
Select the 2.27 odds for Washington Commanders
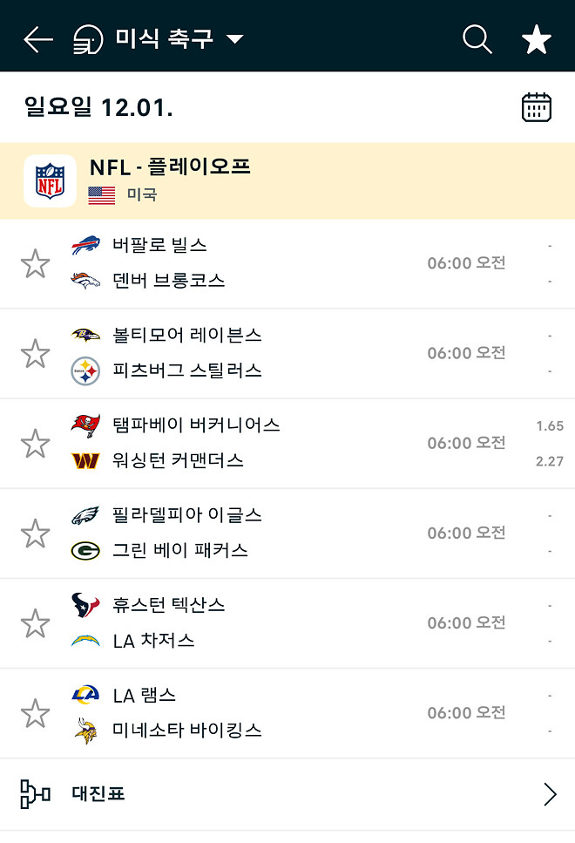point(548,460)
